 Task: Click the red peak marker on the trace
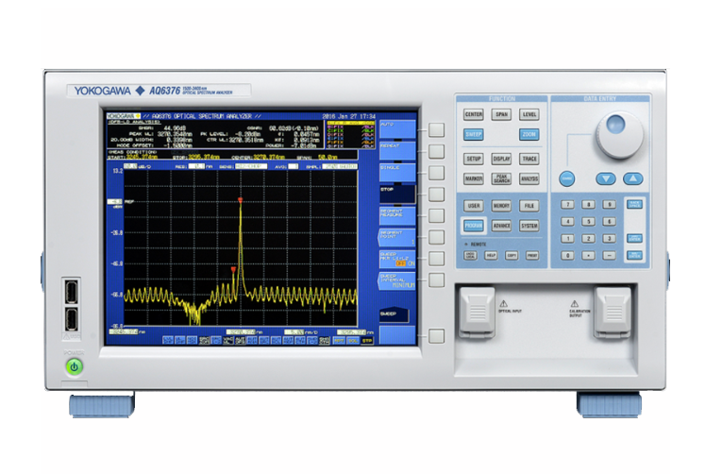241,201
